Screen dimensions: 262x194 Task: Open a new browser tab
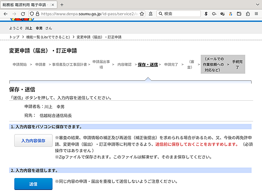[62, 4]
